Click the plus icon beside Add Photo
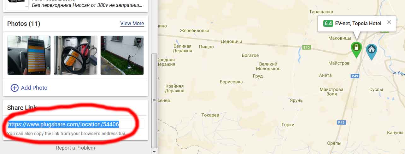This screenshot has height=154, width=405. 15,88
